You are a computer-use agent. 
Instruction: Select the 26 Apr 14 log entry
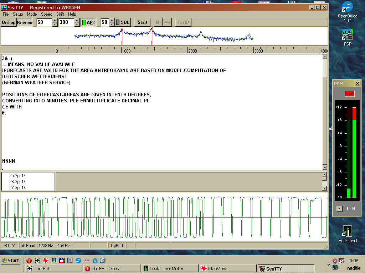[x=17, y=182]
